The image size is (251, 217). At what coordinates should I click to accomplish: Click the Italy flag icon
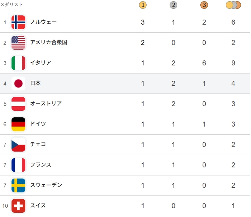18,63
